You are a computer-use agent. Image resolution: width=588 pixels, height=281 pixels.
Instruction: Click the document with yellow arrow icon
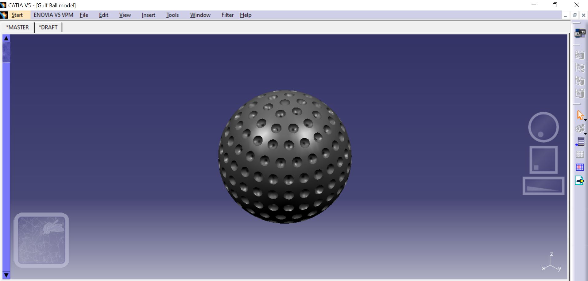(580, 180)
